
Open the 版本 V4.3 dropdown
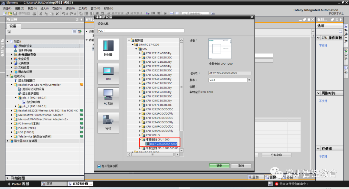pyautogui.click(x=249, y=80)
